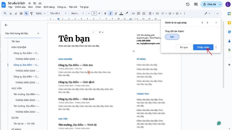The image size is (232, 130).
Task: Open the Google Keep side panel icon
Action: tap(229, 23)
